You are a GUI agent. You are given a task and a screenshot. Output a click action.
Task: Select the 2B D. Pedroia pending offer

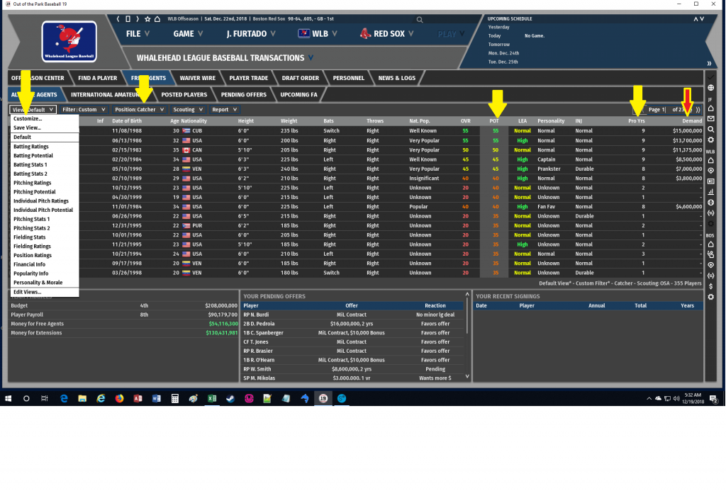tap(353, 324)
